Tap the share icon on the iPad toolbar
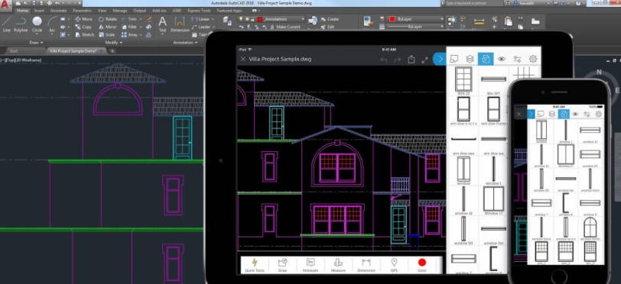 point(411,60)
